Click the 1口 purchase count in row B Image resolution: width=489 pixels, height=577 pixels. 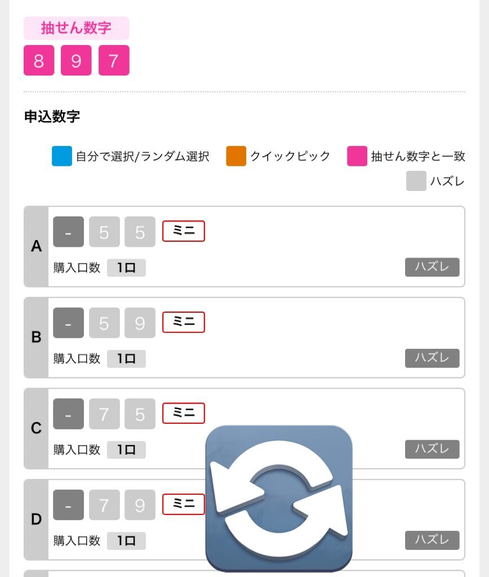click(x=126, y=359)
